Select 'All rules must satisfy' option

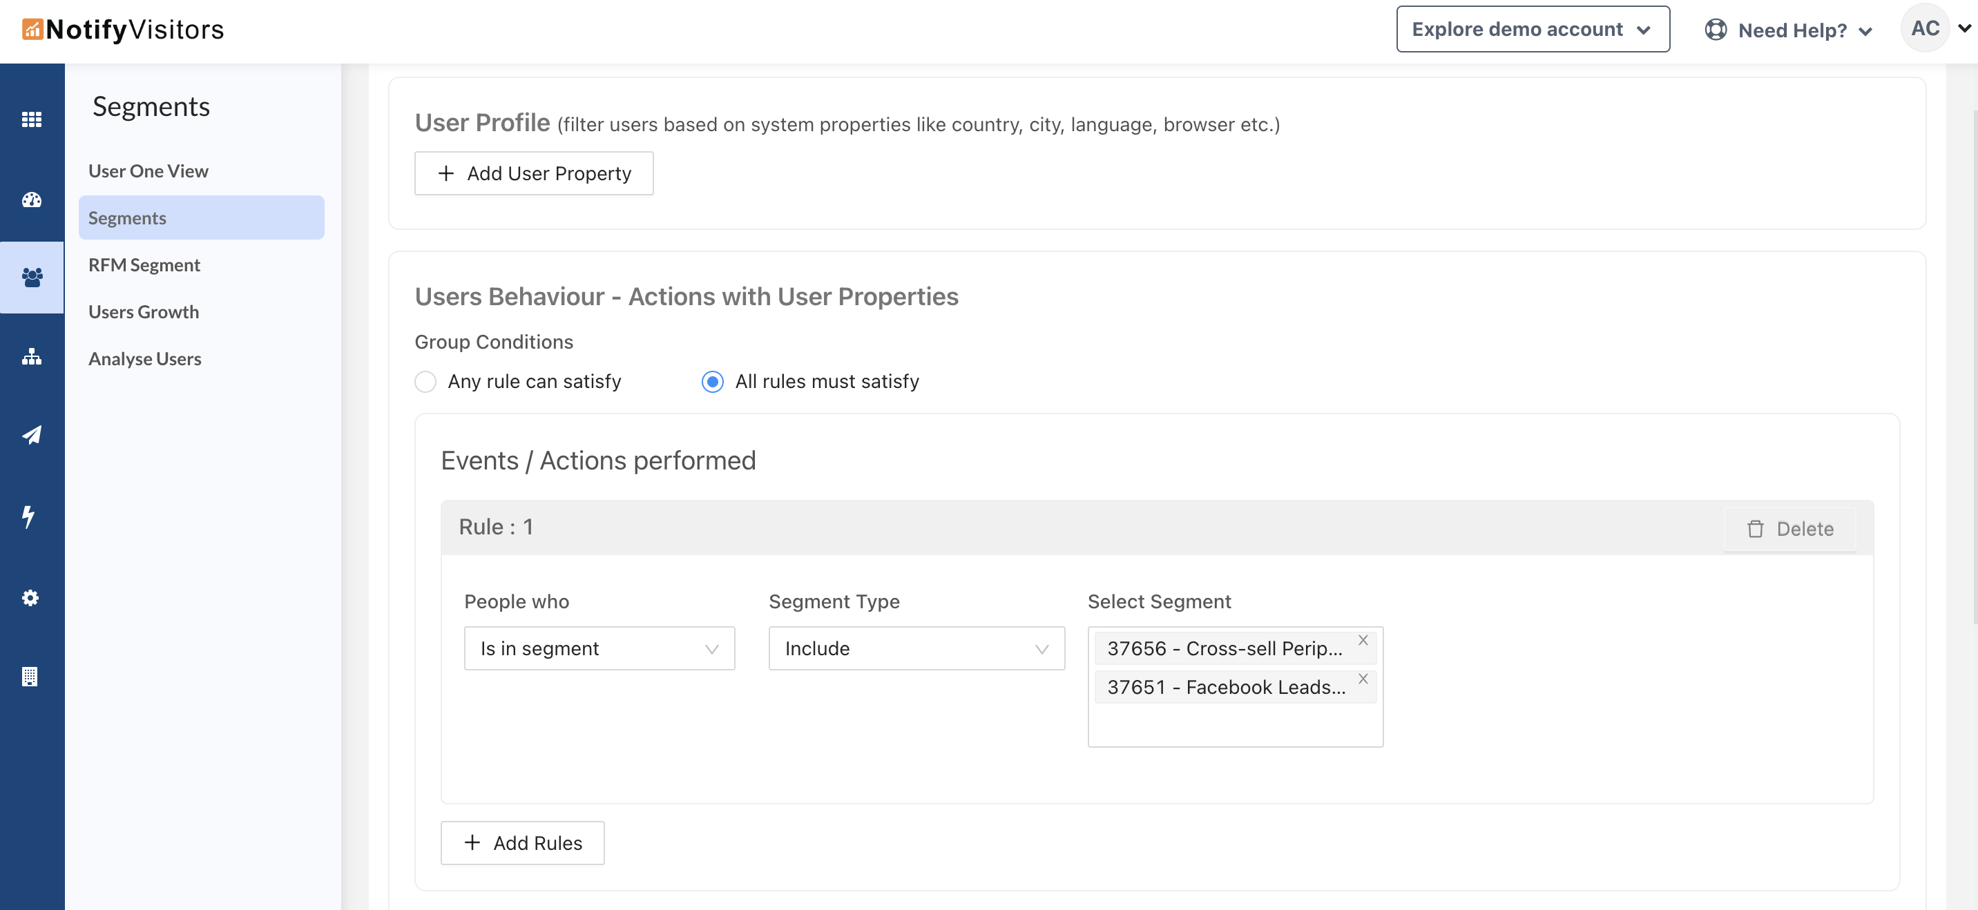click(x=713, y=382)
